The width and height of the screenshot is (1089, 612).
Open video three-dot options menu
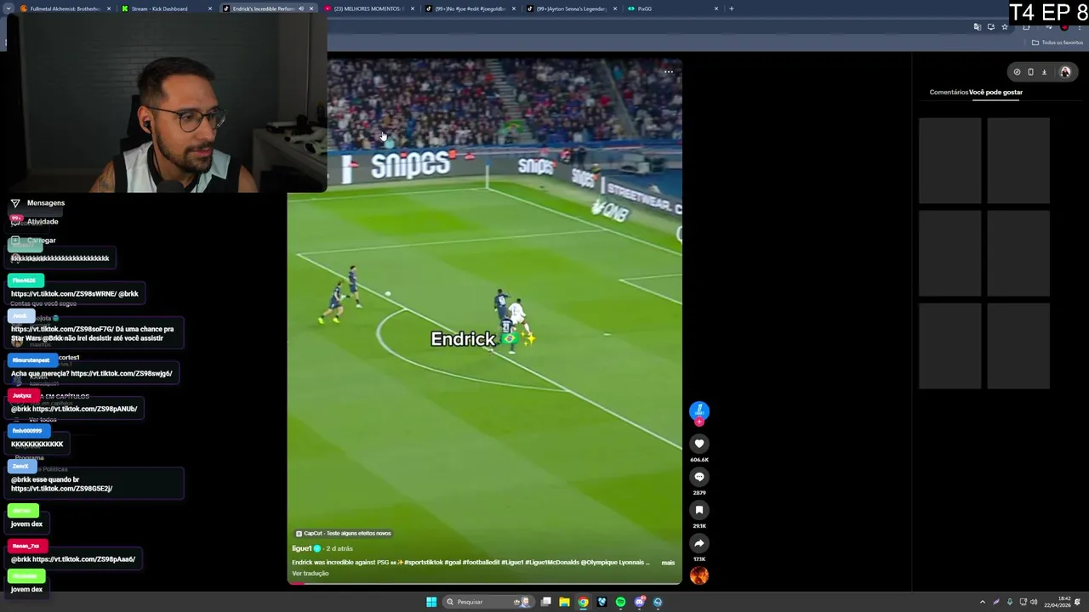click(669, 72)
